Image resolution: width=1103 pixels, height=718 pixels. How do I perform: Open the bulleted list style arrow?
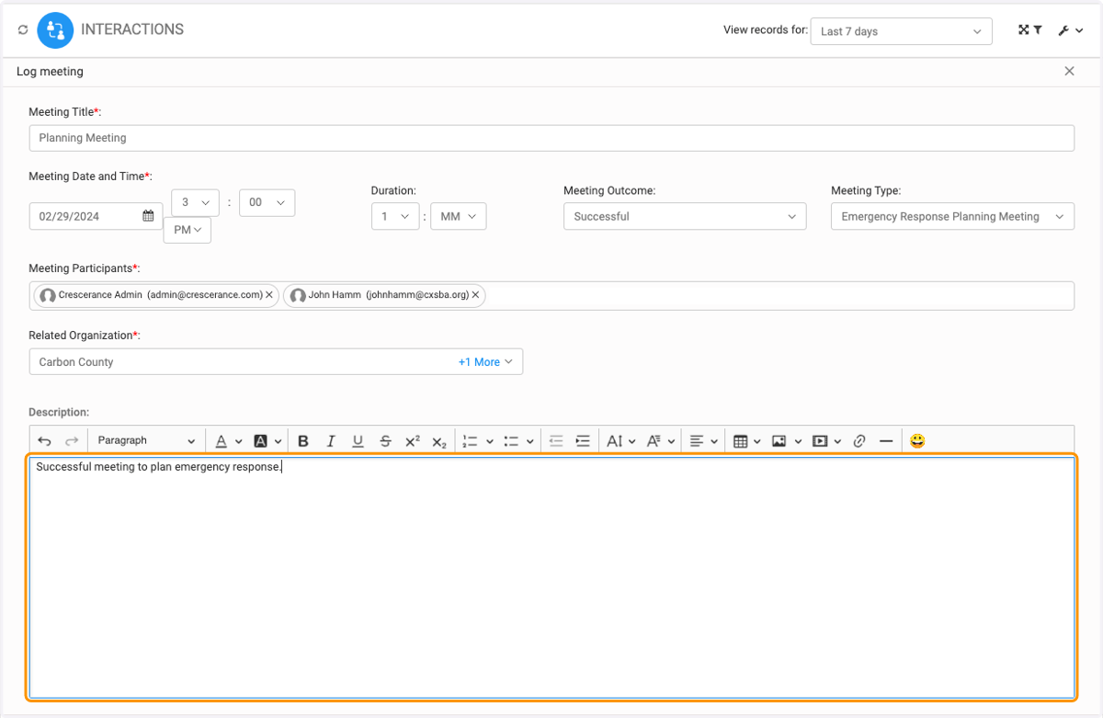pyautogui.click(x=530, y=441)
